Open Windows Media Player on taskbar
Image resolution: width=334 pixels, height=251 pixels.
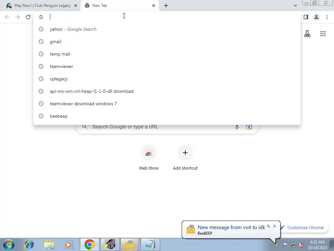(x=69, y=244)
